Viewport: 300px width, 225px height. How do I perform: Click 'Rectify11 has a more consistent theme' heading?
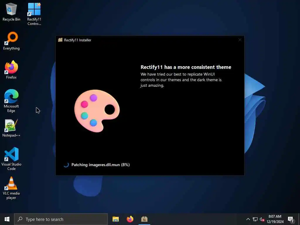pos(186,67)
